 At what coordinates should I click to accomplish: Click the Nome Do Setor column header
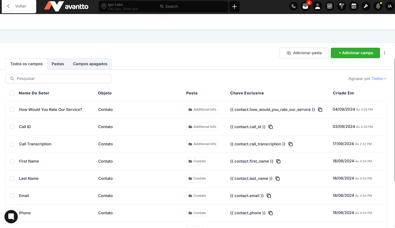34,93
